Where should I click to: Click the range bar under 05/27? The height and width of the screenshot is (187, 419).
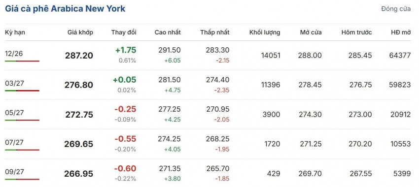click(22, 120)
